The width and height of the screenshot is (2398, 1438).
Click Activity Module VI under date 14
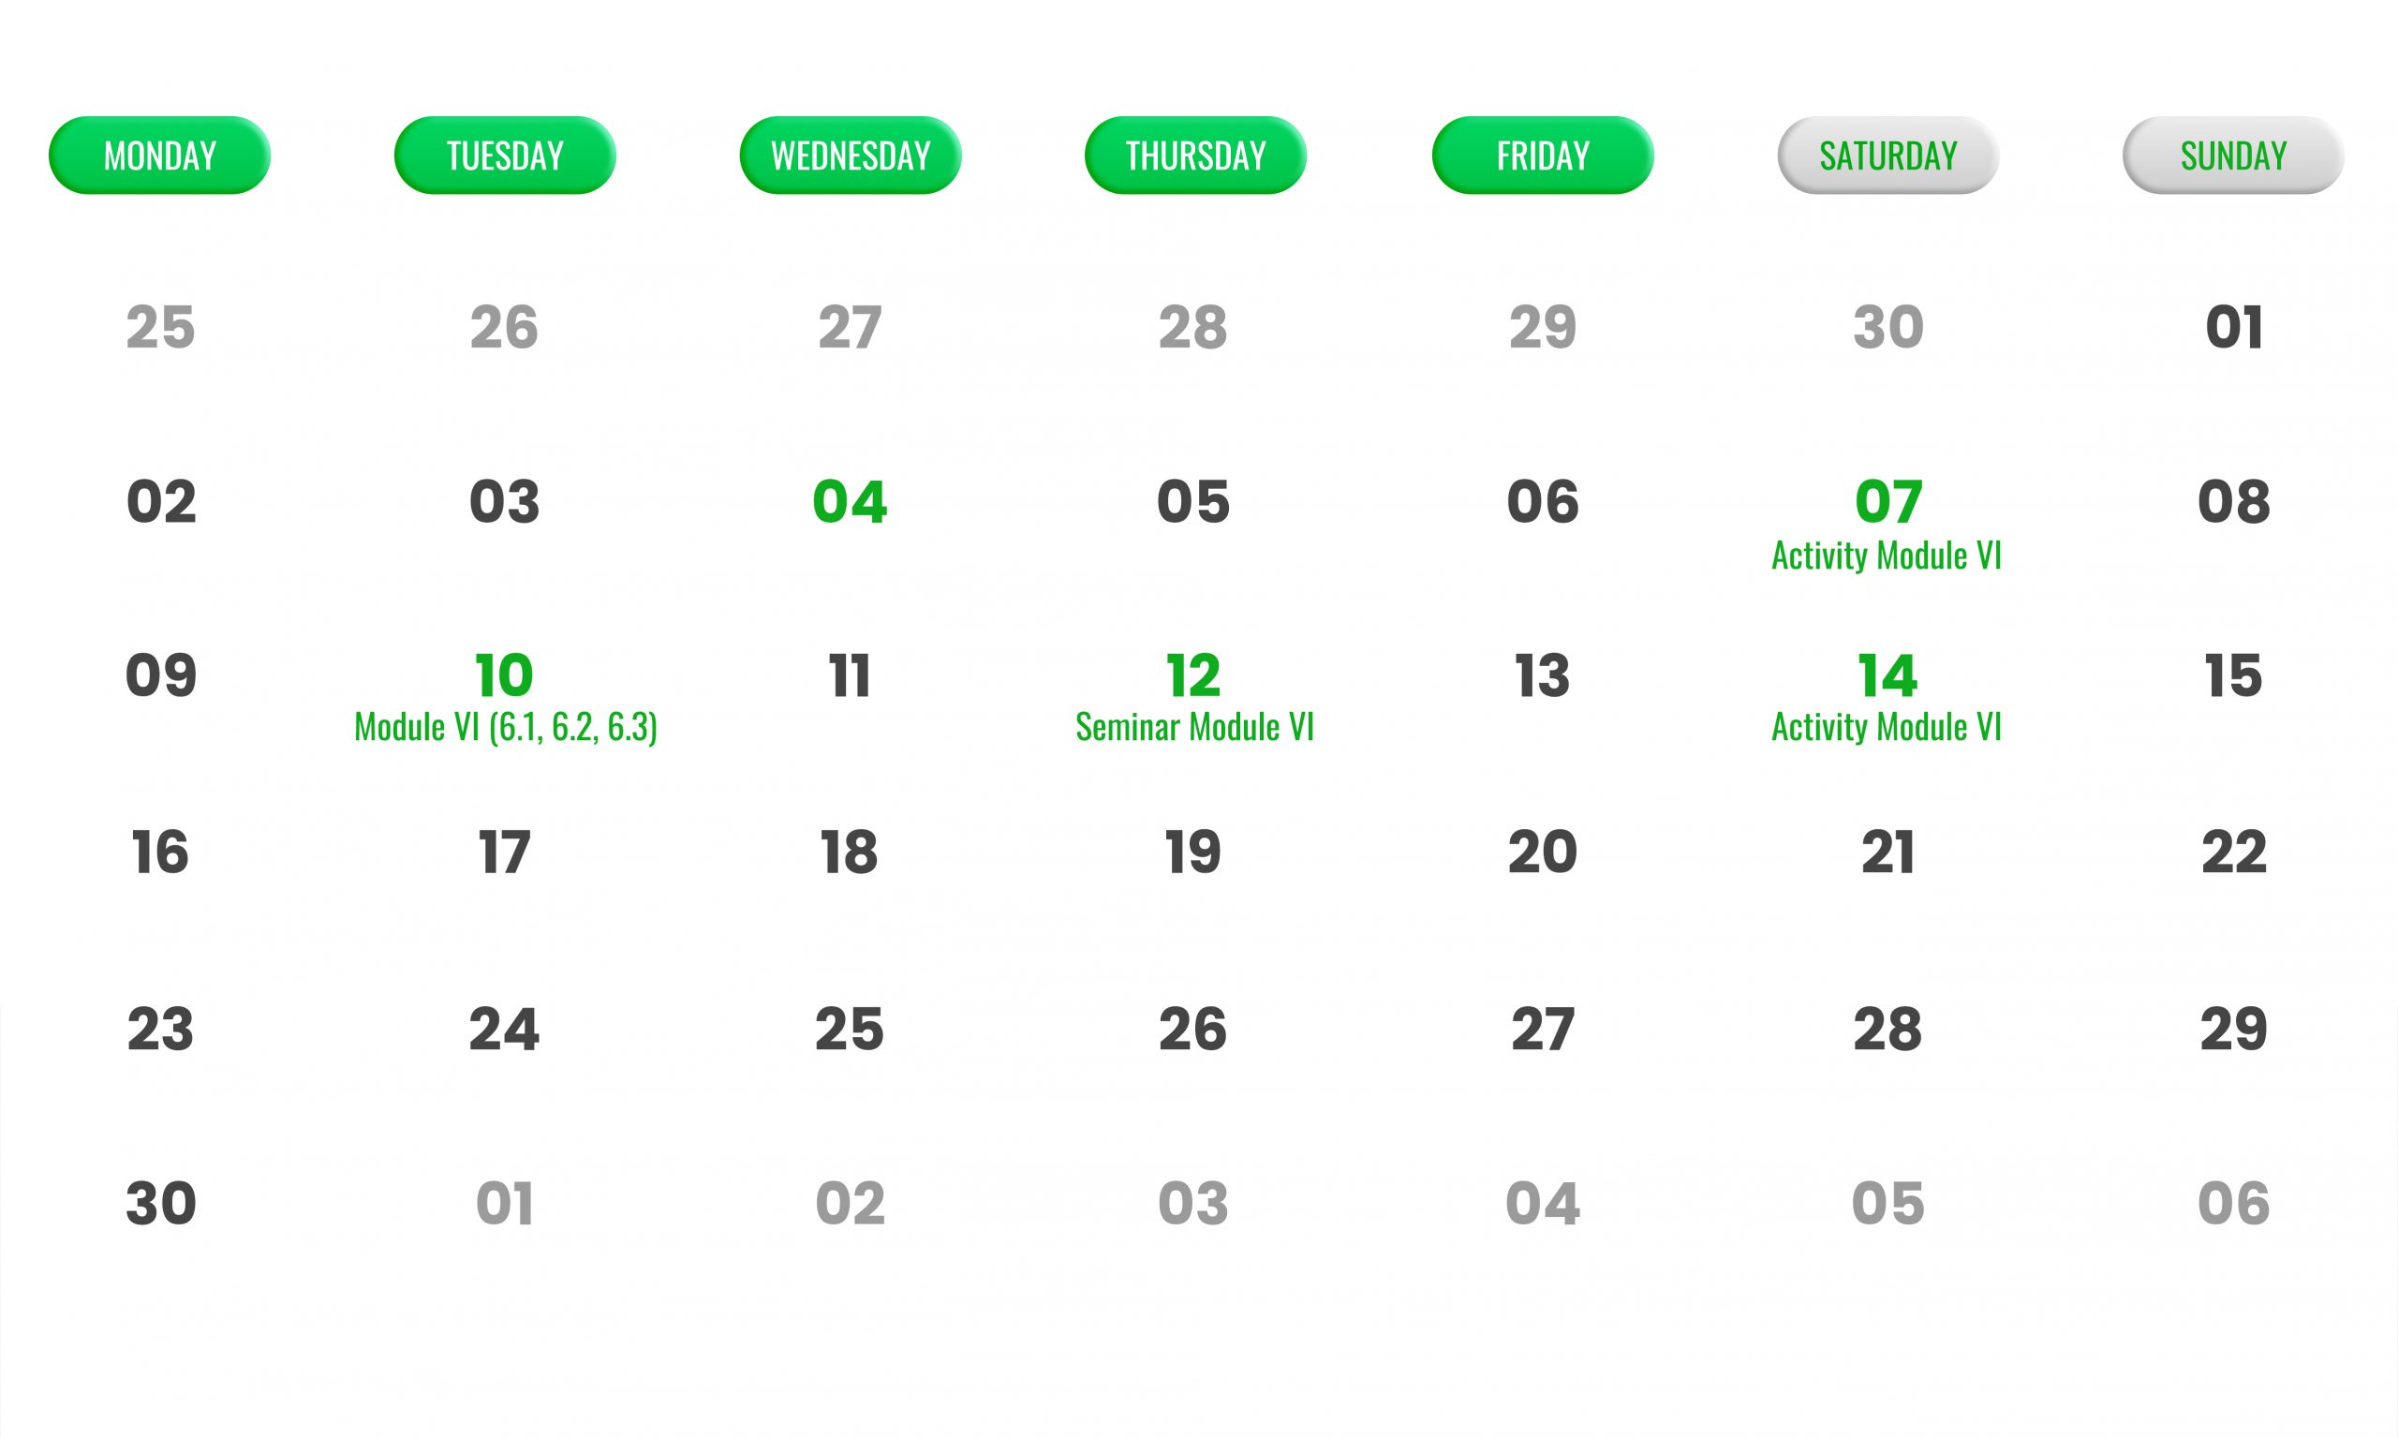point(1887,727)
